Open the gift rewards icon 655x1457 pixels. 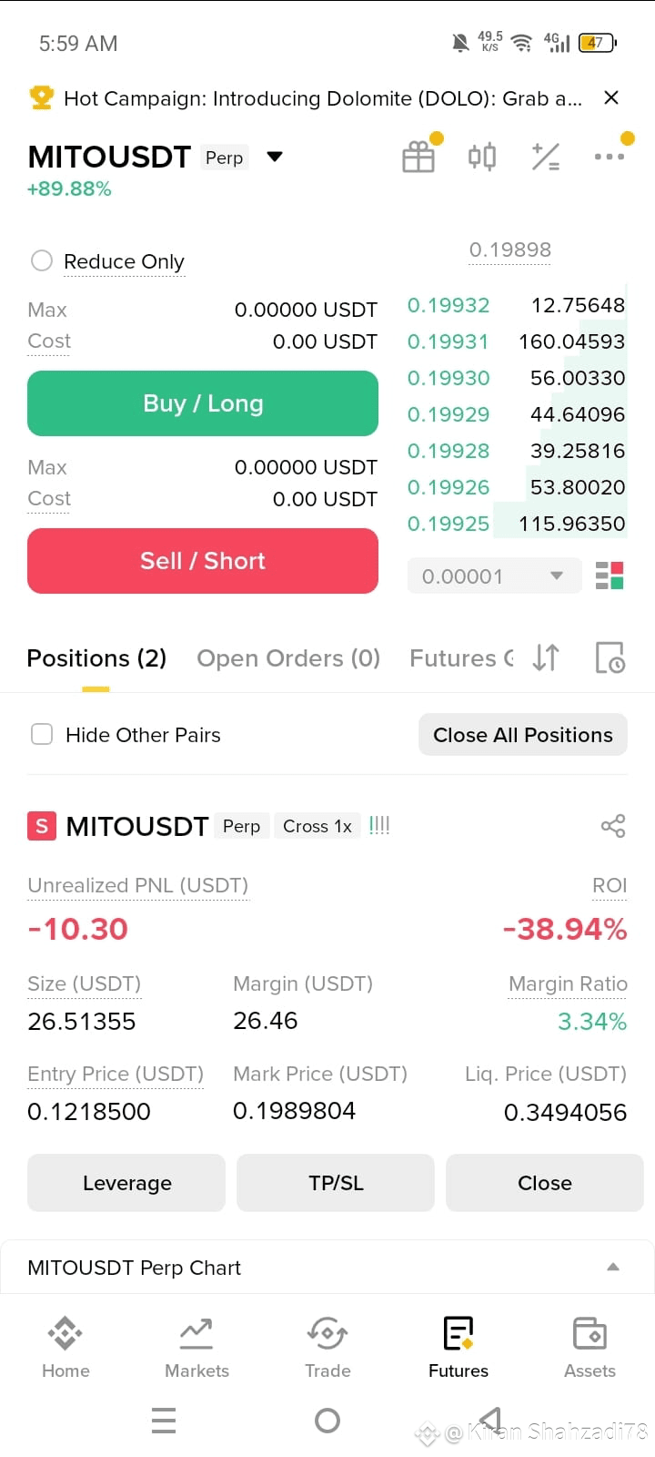coord(418,157)
